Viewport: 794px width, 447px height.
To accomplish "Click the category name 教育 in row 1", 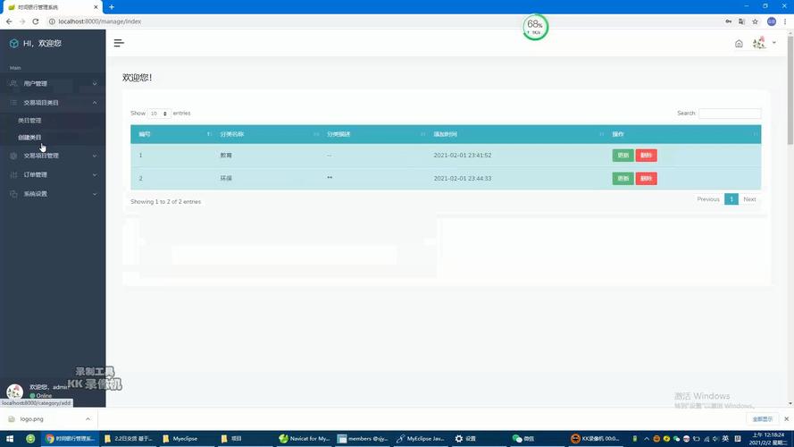I will (x=226, y=155).
